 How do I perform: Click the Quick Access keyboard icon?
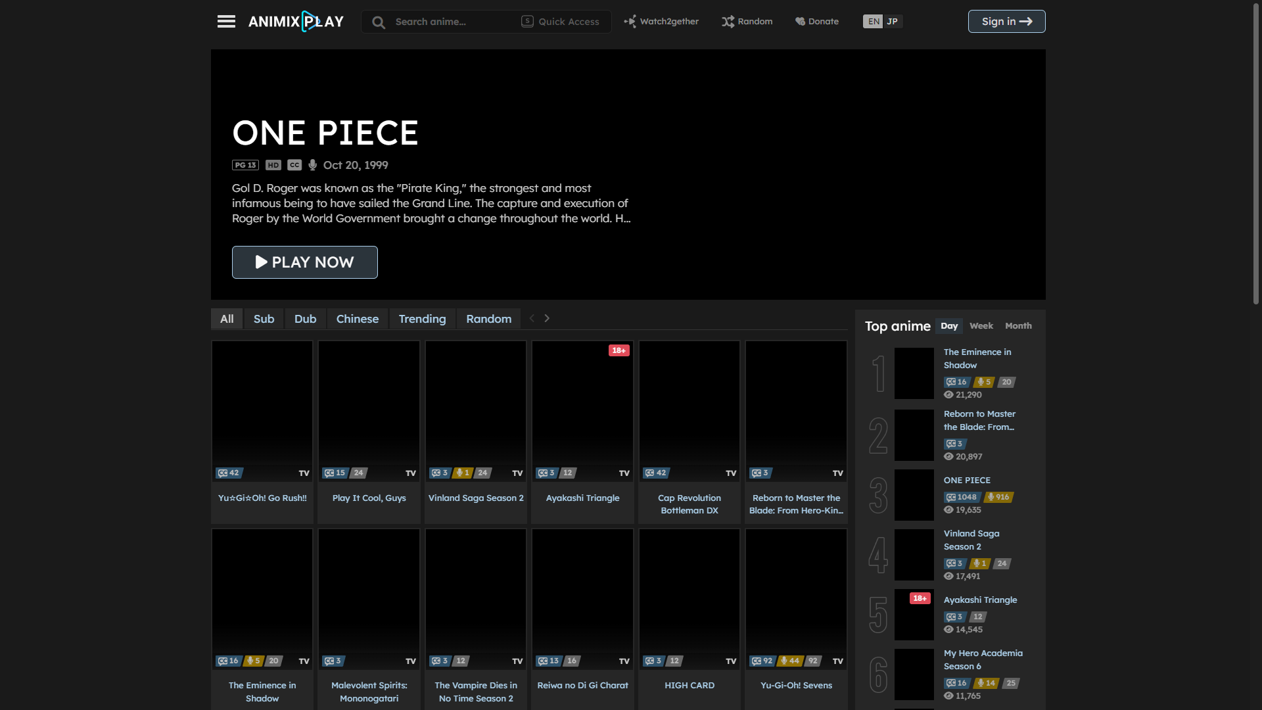click(x=526, y=21)
